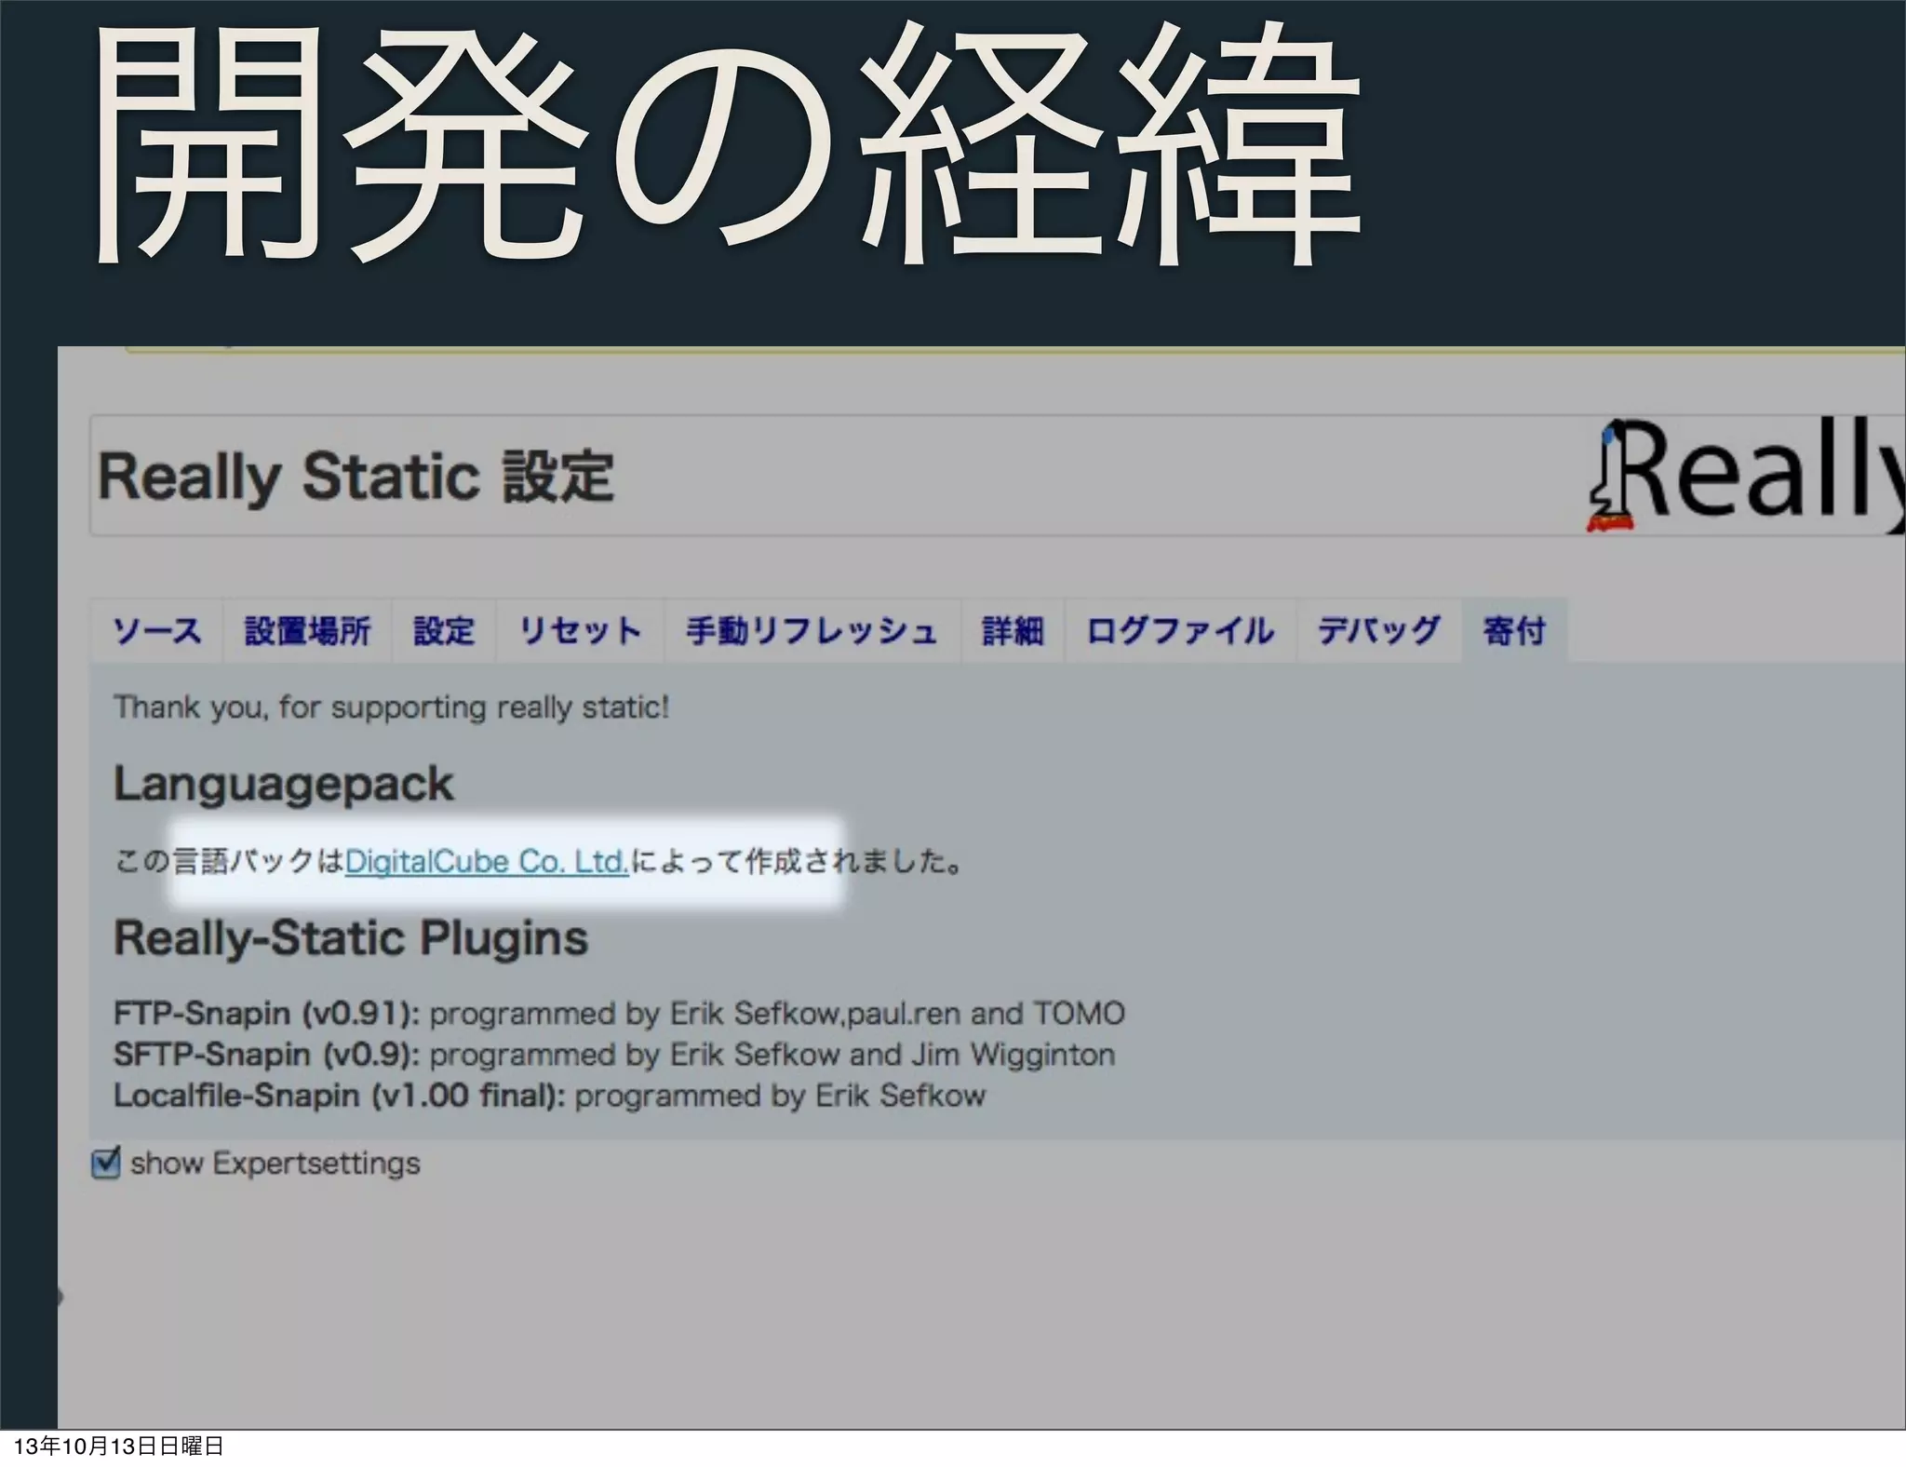
Task: Click the SFTP-Snapin (v0.9) entry
Action: (x=266, y=1054)
